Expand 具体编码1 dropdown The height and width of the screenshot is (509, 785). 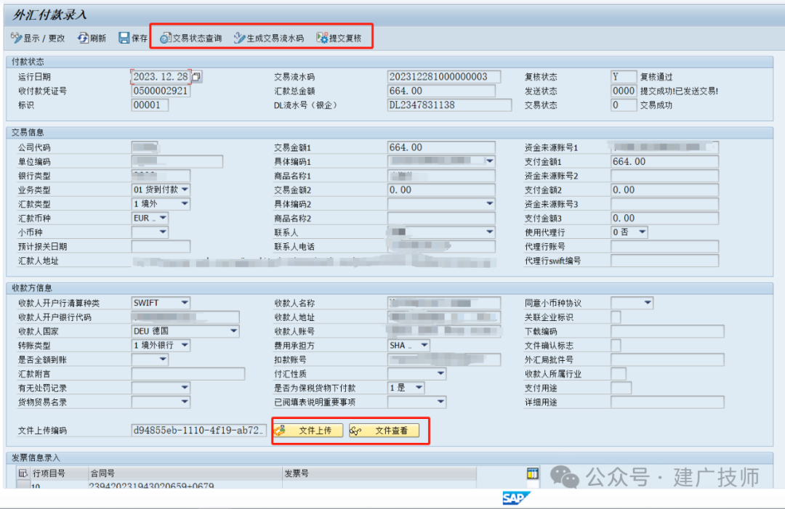490,161
